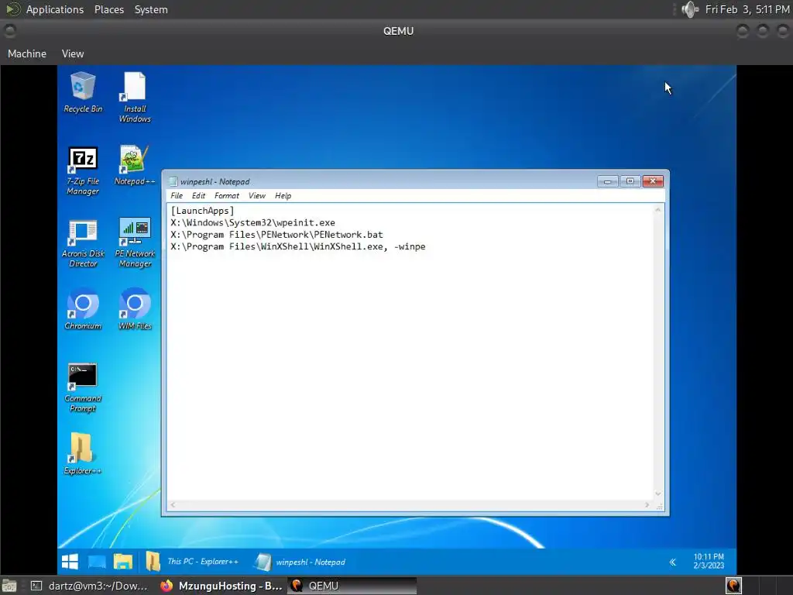Open PE Network Manager icon
This screenshot has width=793, height=595.
click(135, 242)
